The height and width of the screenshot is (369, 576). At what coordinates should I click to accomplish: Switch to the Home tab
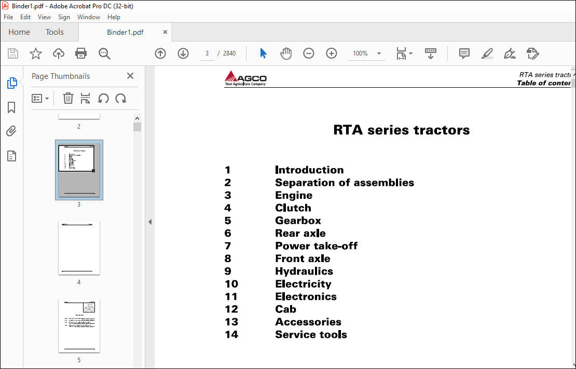point(19,32)
